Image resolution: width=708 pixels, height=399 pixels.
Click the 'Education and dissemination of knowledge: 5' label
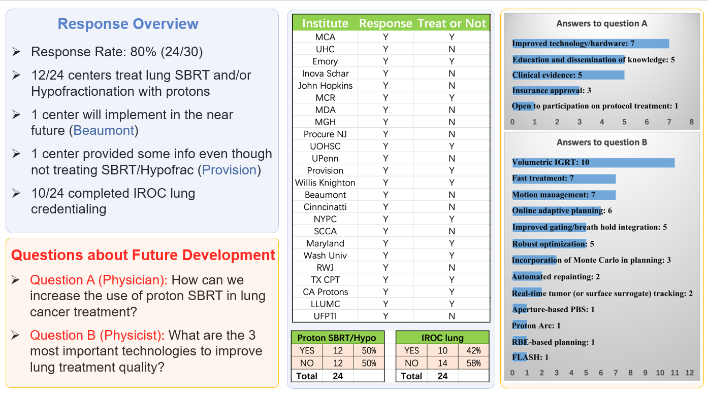click(x=593, y=59)
